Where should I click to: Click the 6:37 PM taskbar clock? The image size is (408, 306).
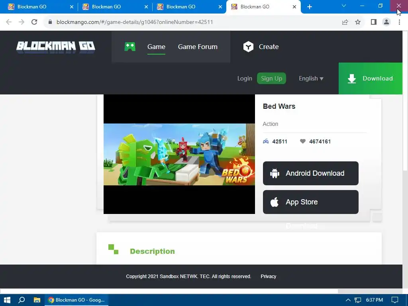click(374, 300)
